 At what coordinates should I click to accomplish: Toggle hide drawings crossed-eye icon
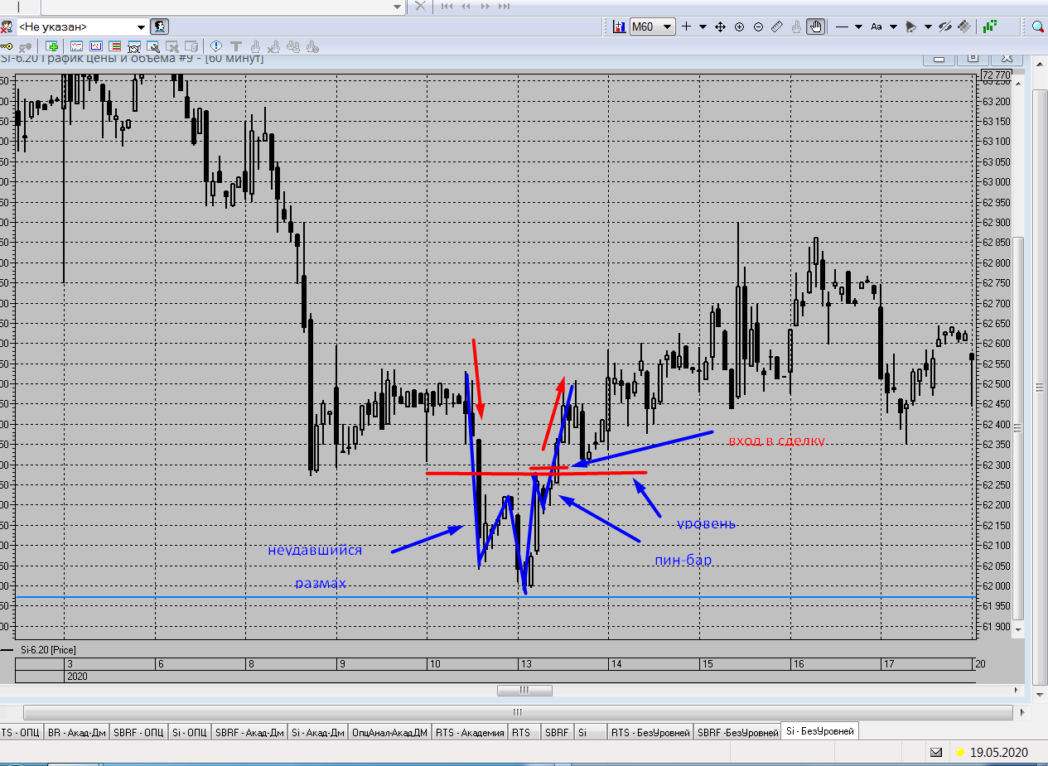pyautogui.click(x=945, y=26)
